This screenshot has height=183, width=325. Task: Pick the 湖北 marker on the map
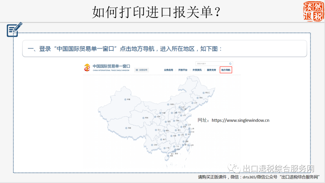(176, 130)
